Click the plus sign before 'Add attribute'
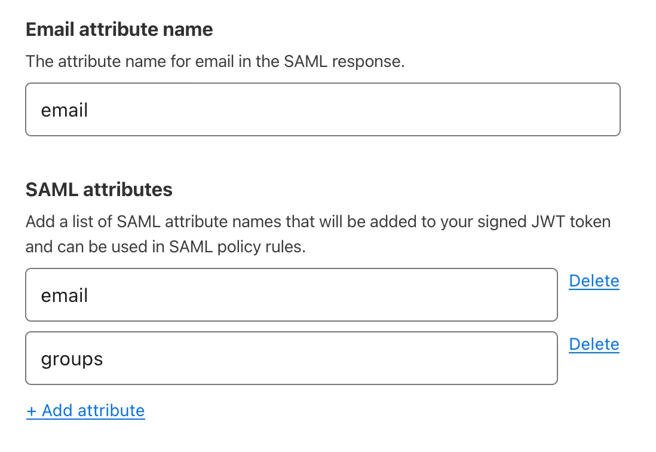 pyautogui.click(x=31, y=410)
